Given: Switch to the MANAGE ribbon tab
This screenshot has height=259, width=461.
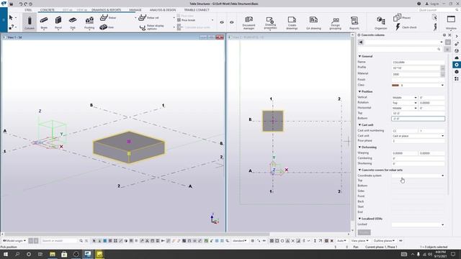Looking at the screenshot, I should coord(135,10).
